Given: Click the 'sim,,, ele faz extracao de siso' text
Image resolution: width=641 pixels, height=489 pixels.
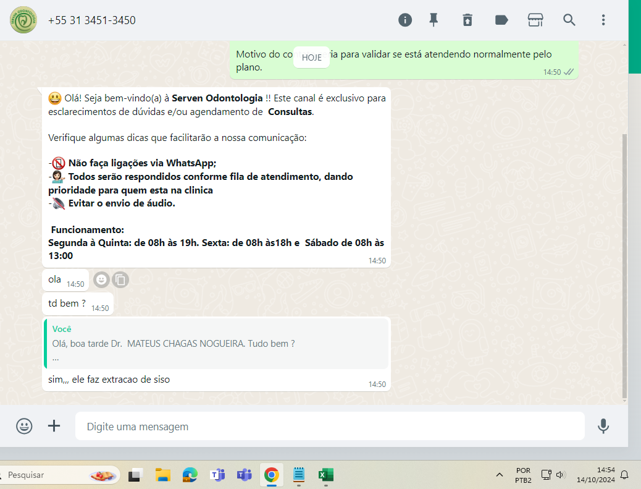Looking at the screenshot, I should 109,380.
